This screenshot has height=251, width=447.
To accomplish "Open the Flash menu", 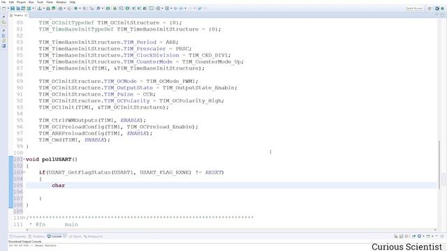I will click(50, 2).
